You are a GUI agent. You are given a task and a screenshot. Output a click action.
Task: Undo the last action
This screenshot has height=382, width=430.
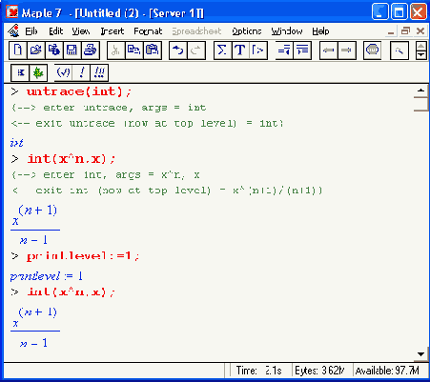pyautogui.click(x=178, y=50)
